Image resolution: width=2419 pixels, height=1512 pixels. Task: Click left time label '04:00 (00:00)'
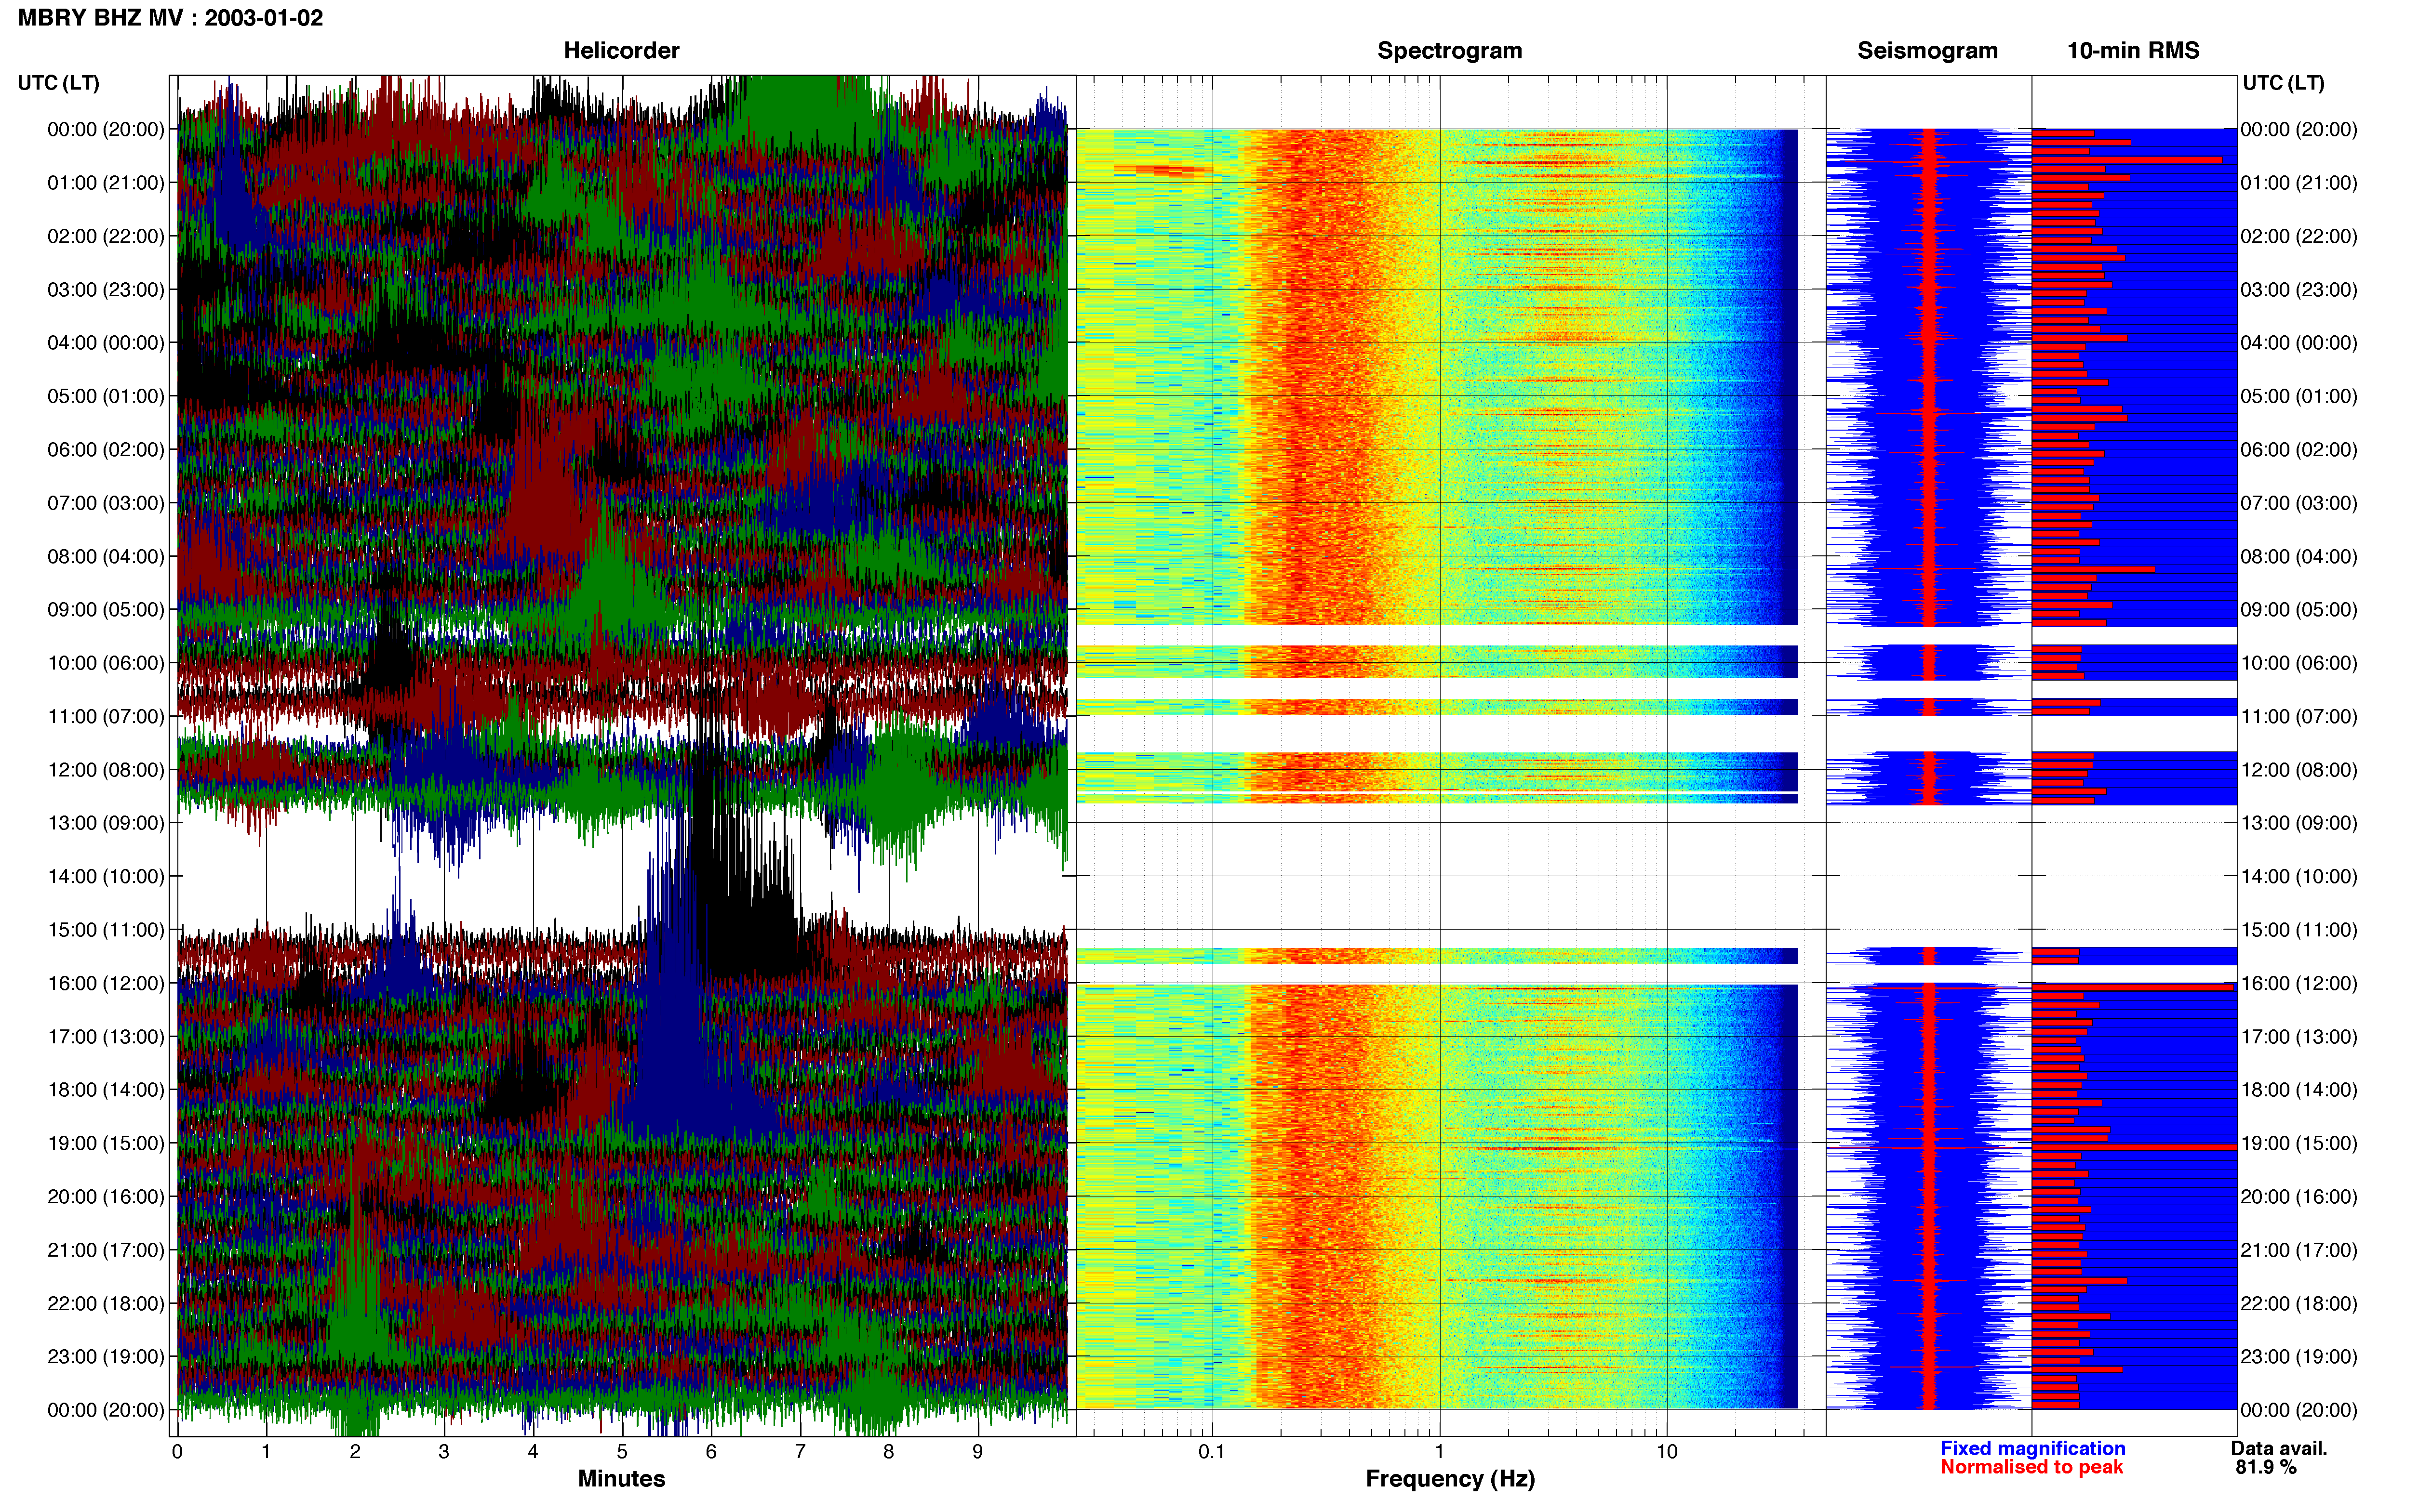click(106, 343)
